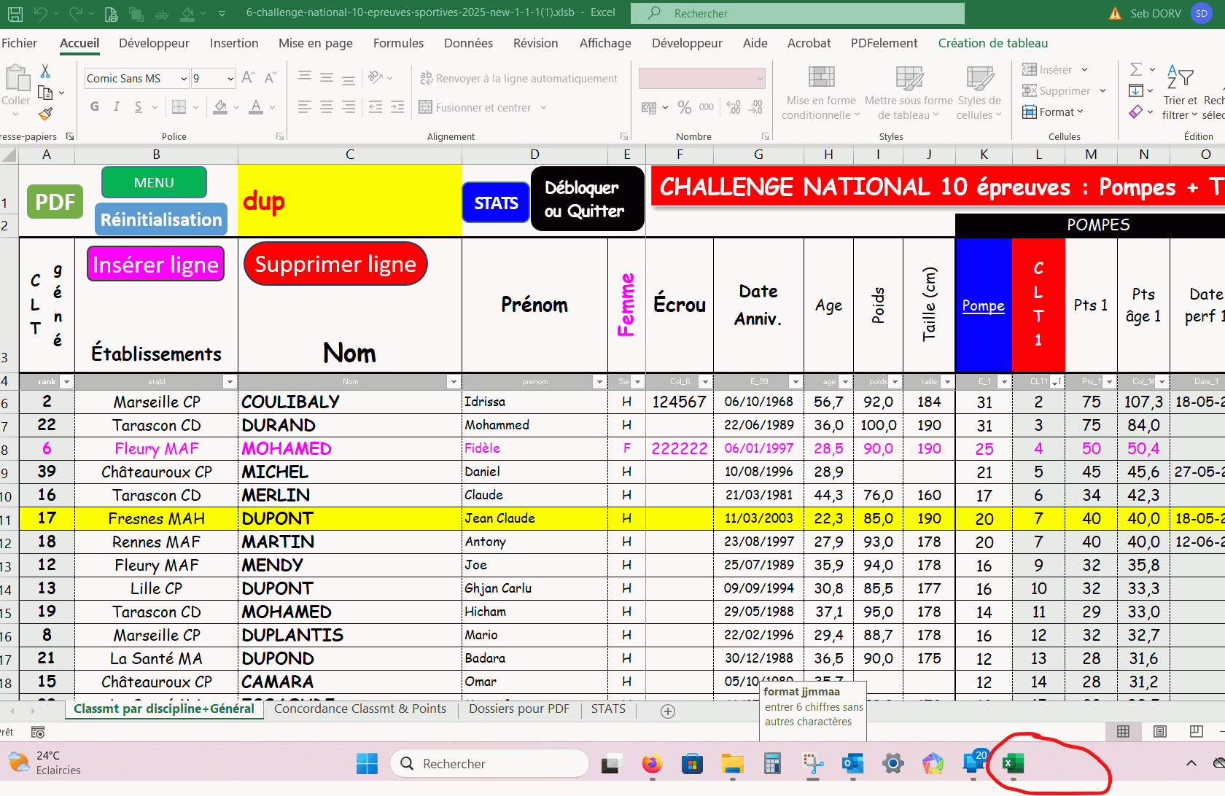Viewport: 1225px width, 796px height.
Task: Open the AutoSum sigma icon
Action: pyautogui.click(x=1136, y=70)
